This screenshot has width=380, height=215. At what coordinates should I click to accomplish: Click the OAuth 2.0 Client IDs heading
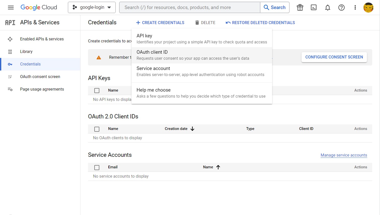point(113,116)
